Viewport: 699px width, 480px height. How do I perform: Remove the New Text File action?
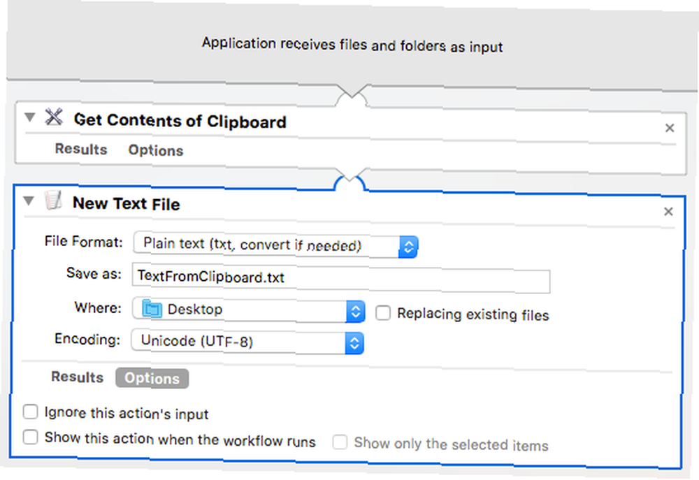point(668,212)
